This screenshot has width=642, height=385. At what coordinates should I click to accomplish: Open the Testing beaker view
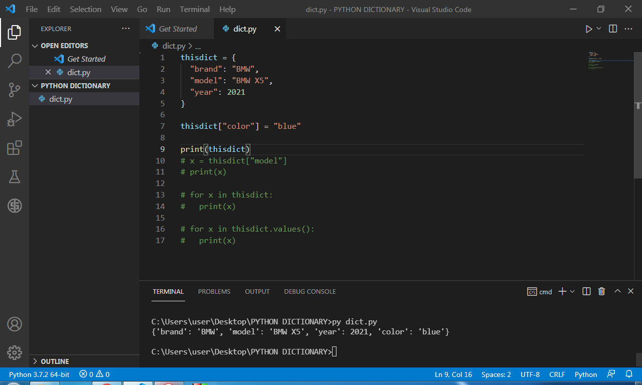pos(15,176)
